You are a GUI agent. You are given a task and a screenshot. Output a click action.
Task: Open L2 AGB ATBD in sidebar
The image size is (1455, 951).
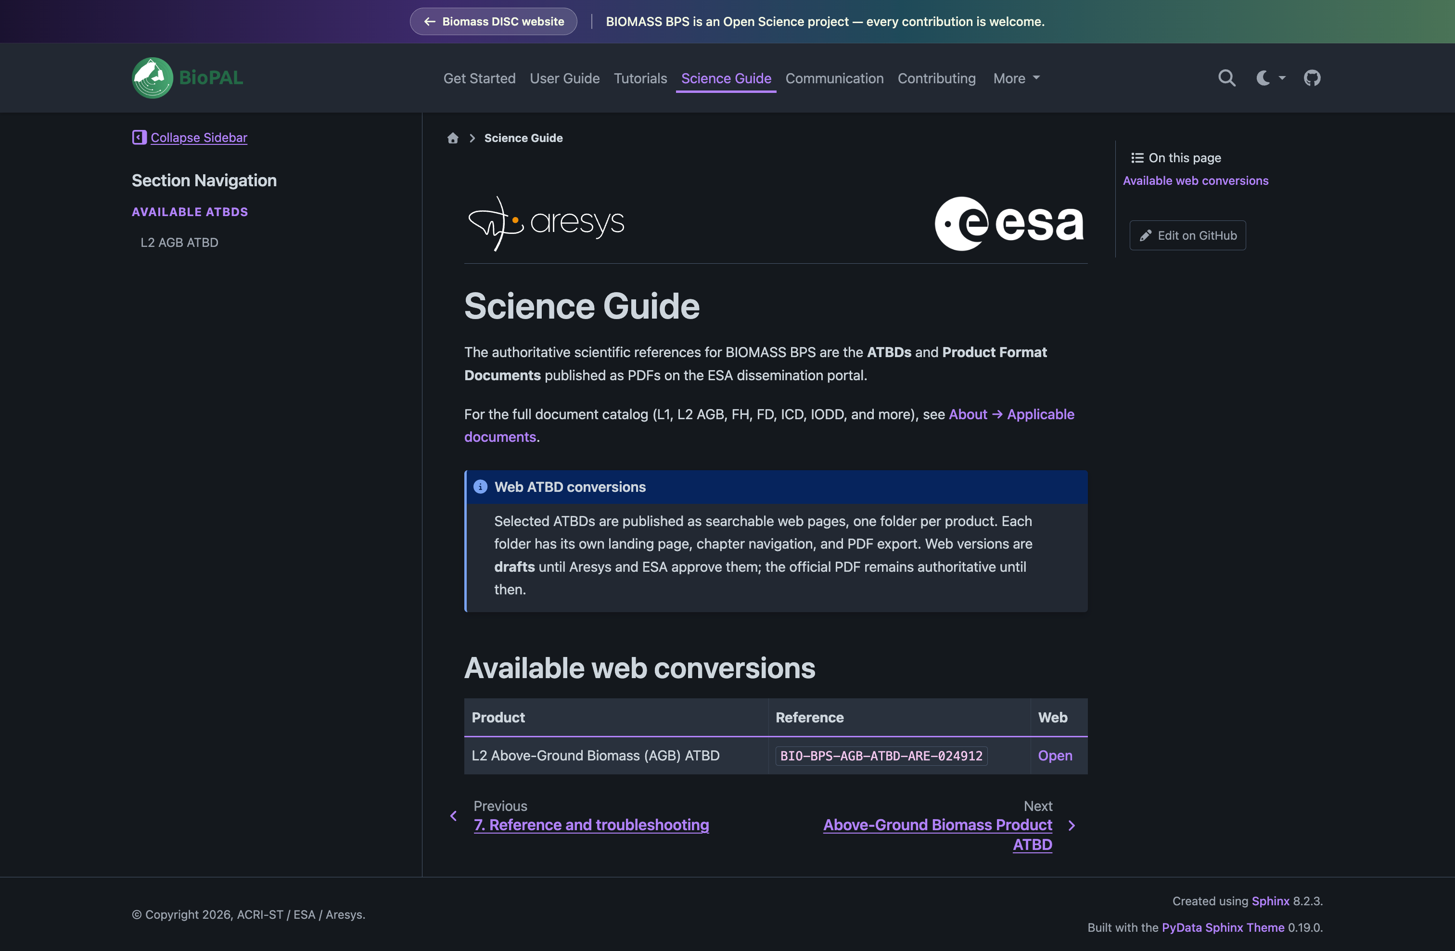tap(179, 243)
